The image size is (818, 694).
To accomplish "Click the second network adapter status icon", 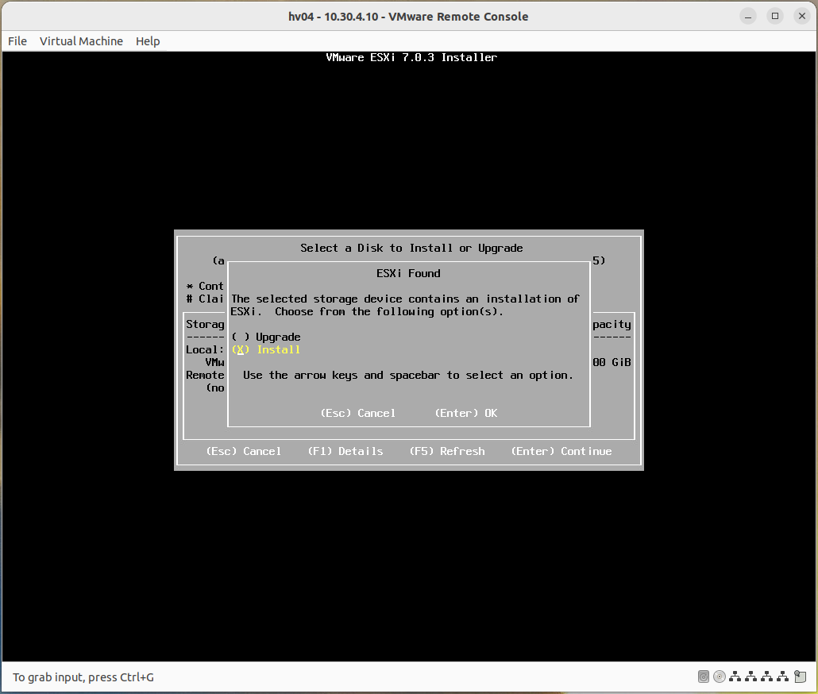I will 751,677.
